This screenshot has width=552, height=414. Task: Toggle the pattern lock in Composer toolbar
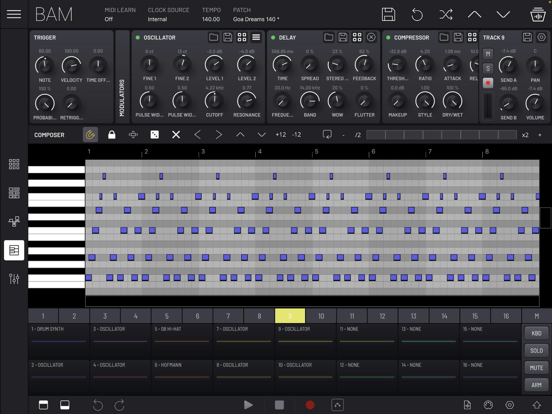[x=112, y=134]
